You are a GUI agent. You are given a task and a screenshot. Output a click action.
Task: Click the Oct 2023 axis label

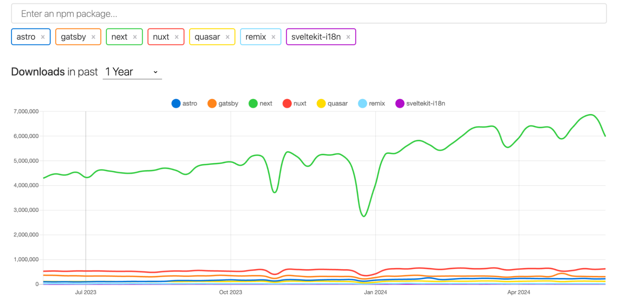pyautogui.click(x=231, y=292)
